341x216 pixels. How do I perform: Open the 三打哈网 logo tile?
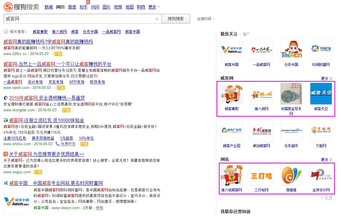261,175
